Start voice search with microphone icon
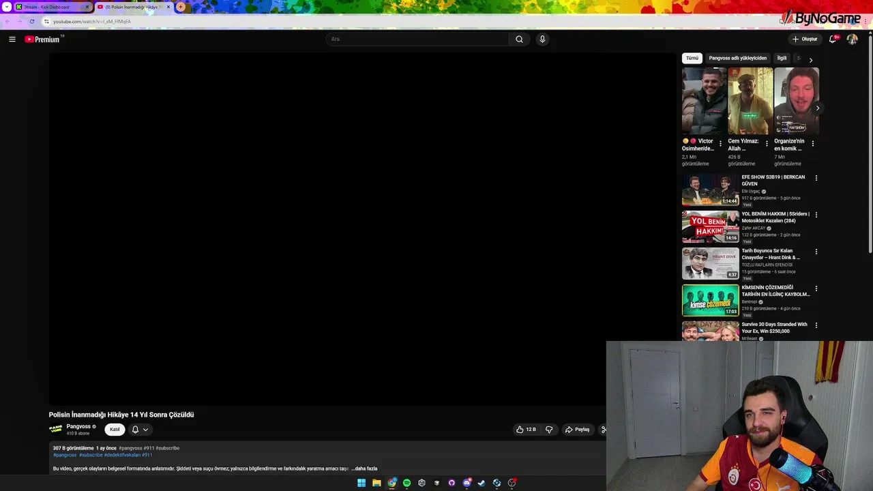 (x=542, y=39)
